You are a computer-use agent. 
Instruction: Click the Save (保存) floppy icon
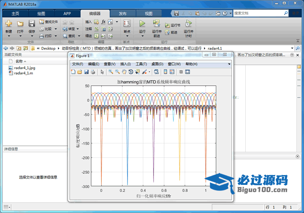(31, 23)
